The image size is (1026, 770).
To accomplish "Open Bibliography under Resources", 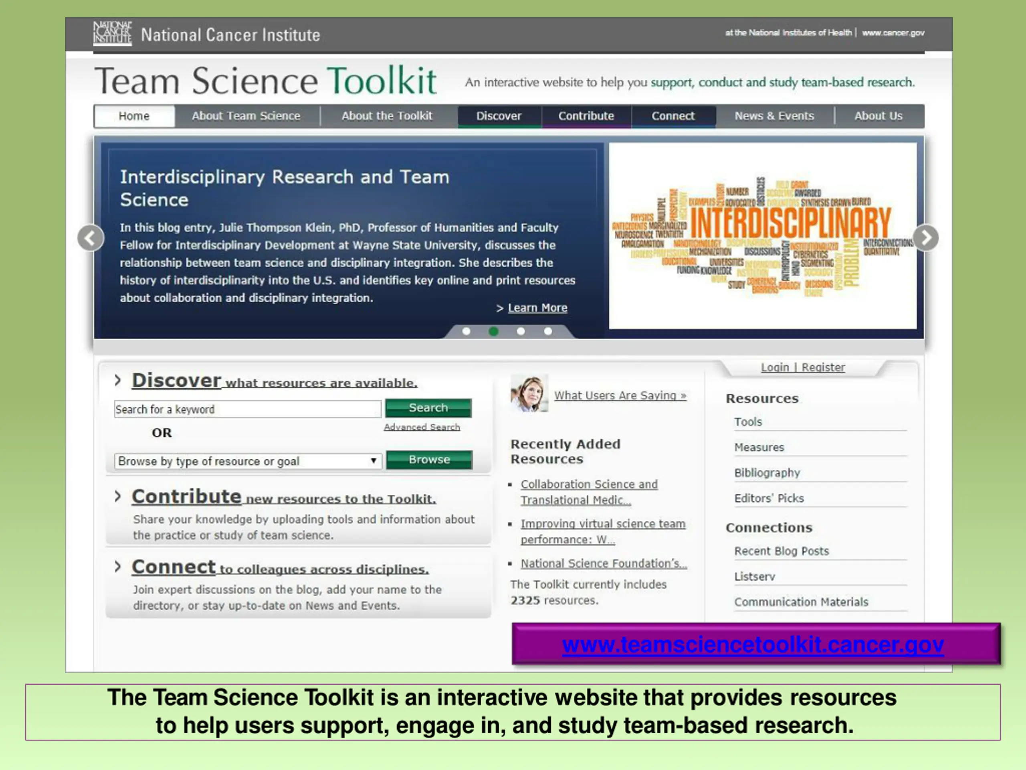I will [x=767, y=473].
